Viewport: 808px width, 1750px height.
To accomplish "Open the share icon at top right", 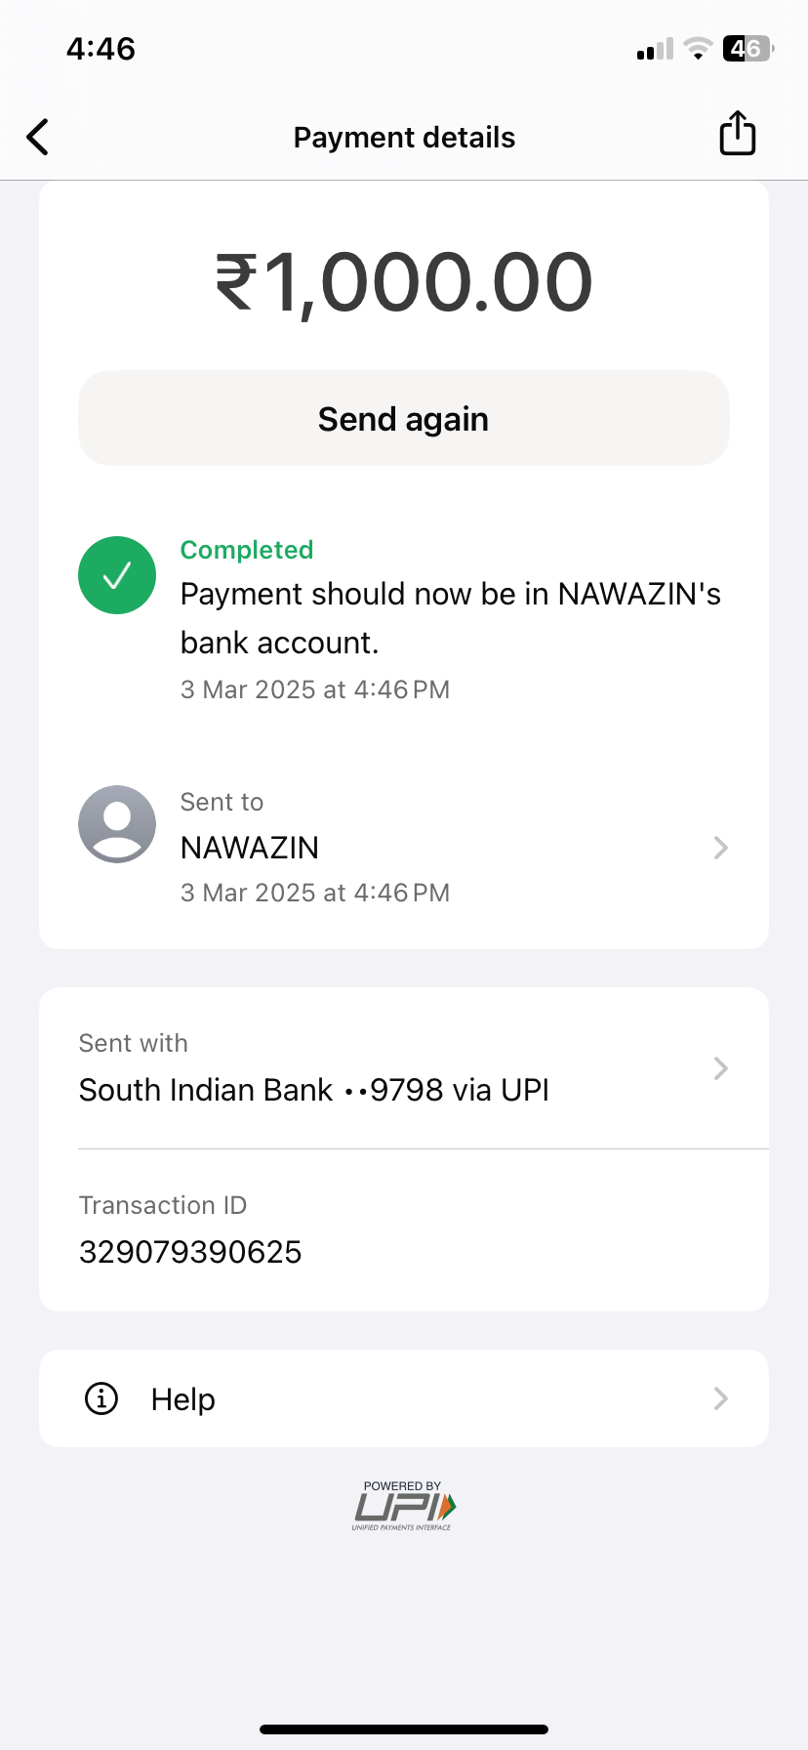I will (737, 134).
